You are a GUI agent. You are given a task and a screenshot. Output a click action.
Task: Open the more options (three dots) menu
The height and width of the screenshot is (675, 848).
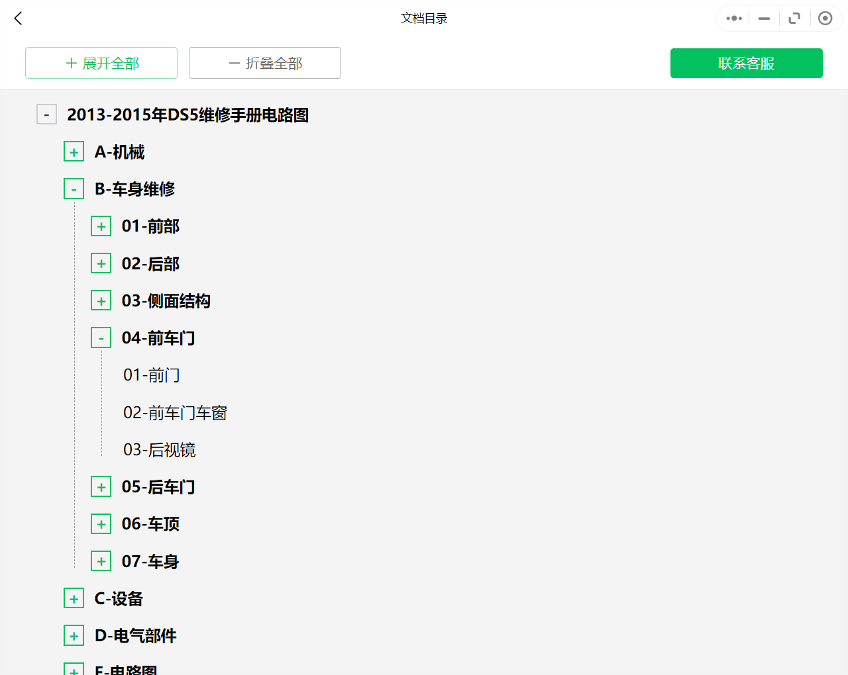click(x=733, y=18)
